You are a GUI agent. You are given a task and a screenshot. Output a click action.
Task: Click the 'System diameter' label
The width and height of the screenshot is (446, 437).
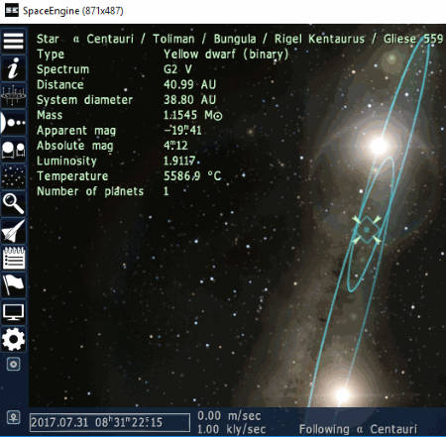(84, 100)
